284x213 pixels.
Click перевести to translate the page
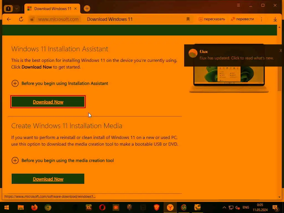242,19
